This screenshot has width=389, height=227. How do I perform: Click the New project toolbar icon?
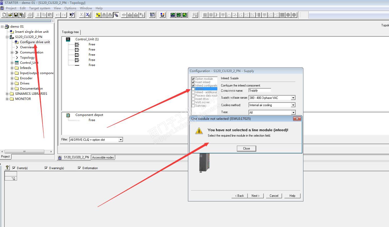[4, 15]
